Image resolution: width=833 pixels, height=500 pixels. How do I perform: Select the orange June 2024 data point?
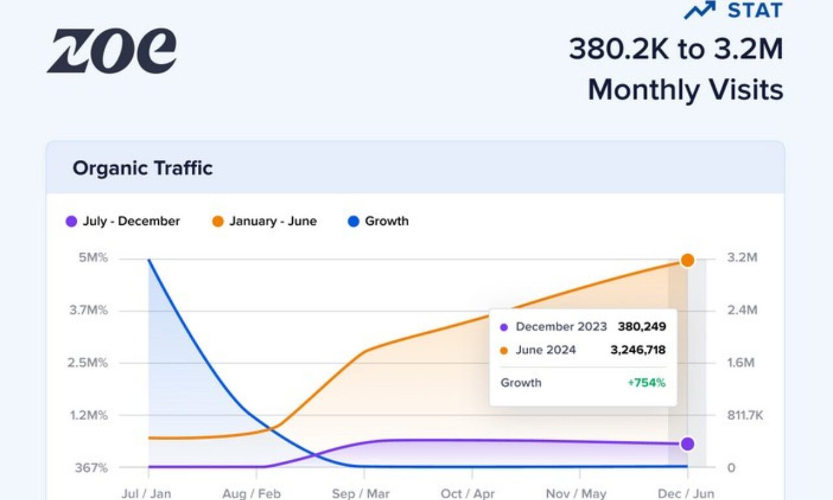687,261
